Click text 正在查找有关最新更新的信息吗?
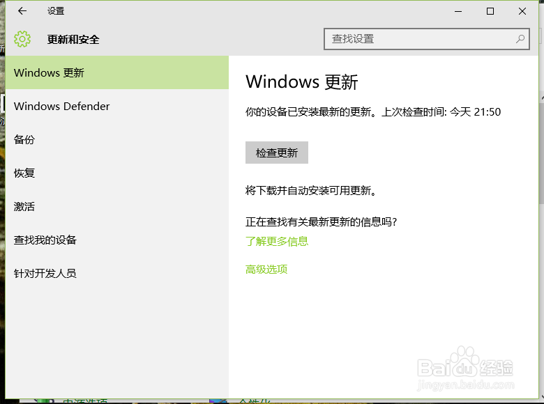Screen dimensions: 544x404 click(x=321, y=222)
